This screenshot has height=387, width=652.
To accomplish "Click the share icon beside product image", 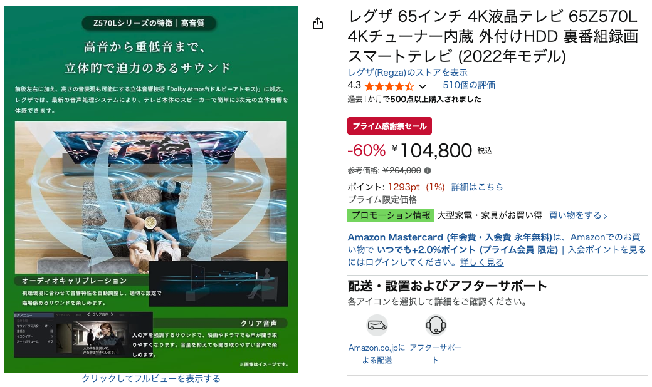I will [318, 23].
